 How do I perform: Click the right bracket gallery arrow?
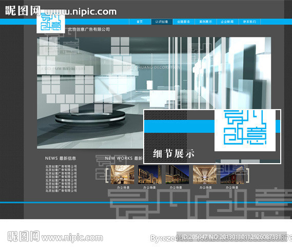point(248,175)
